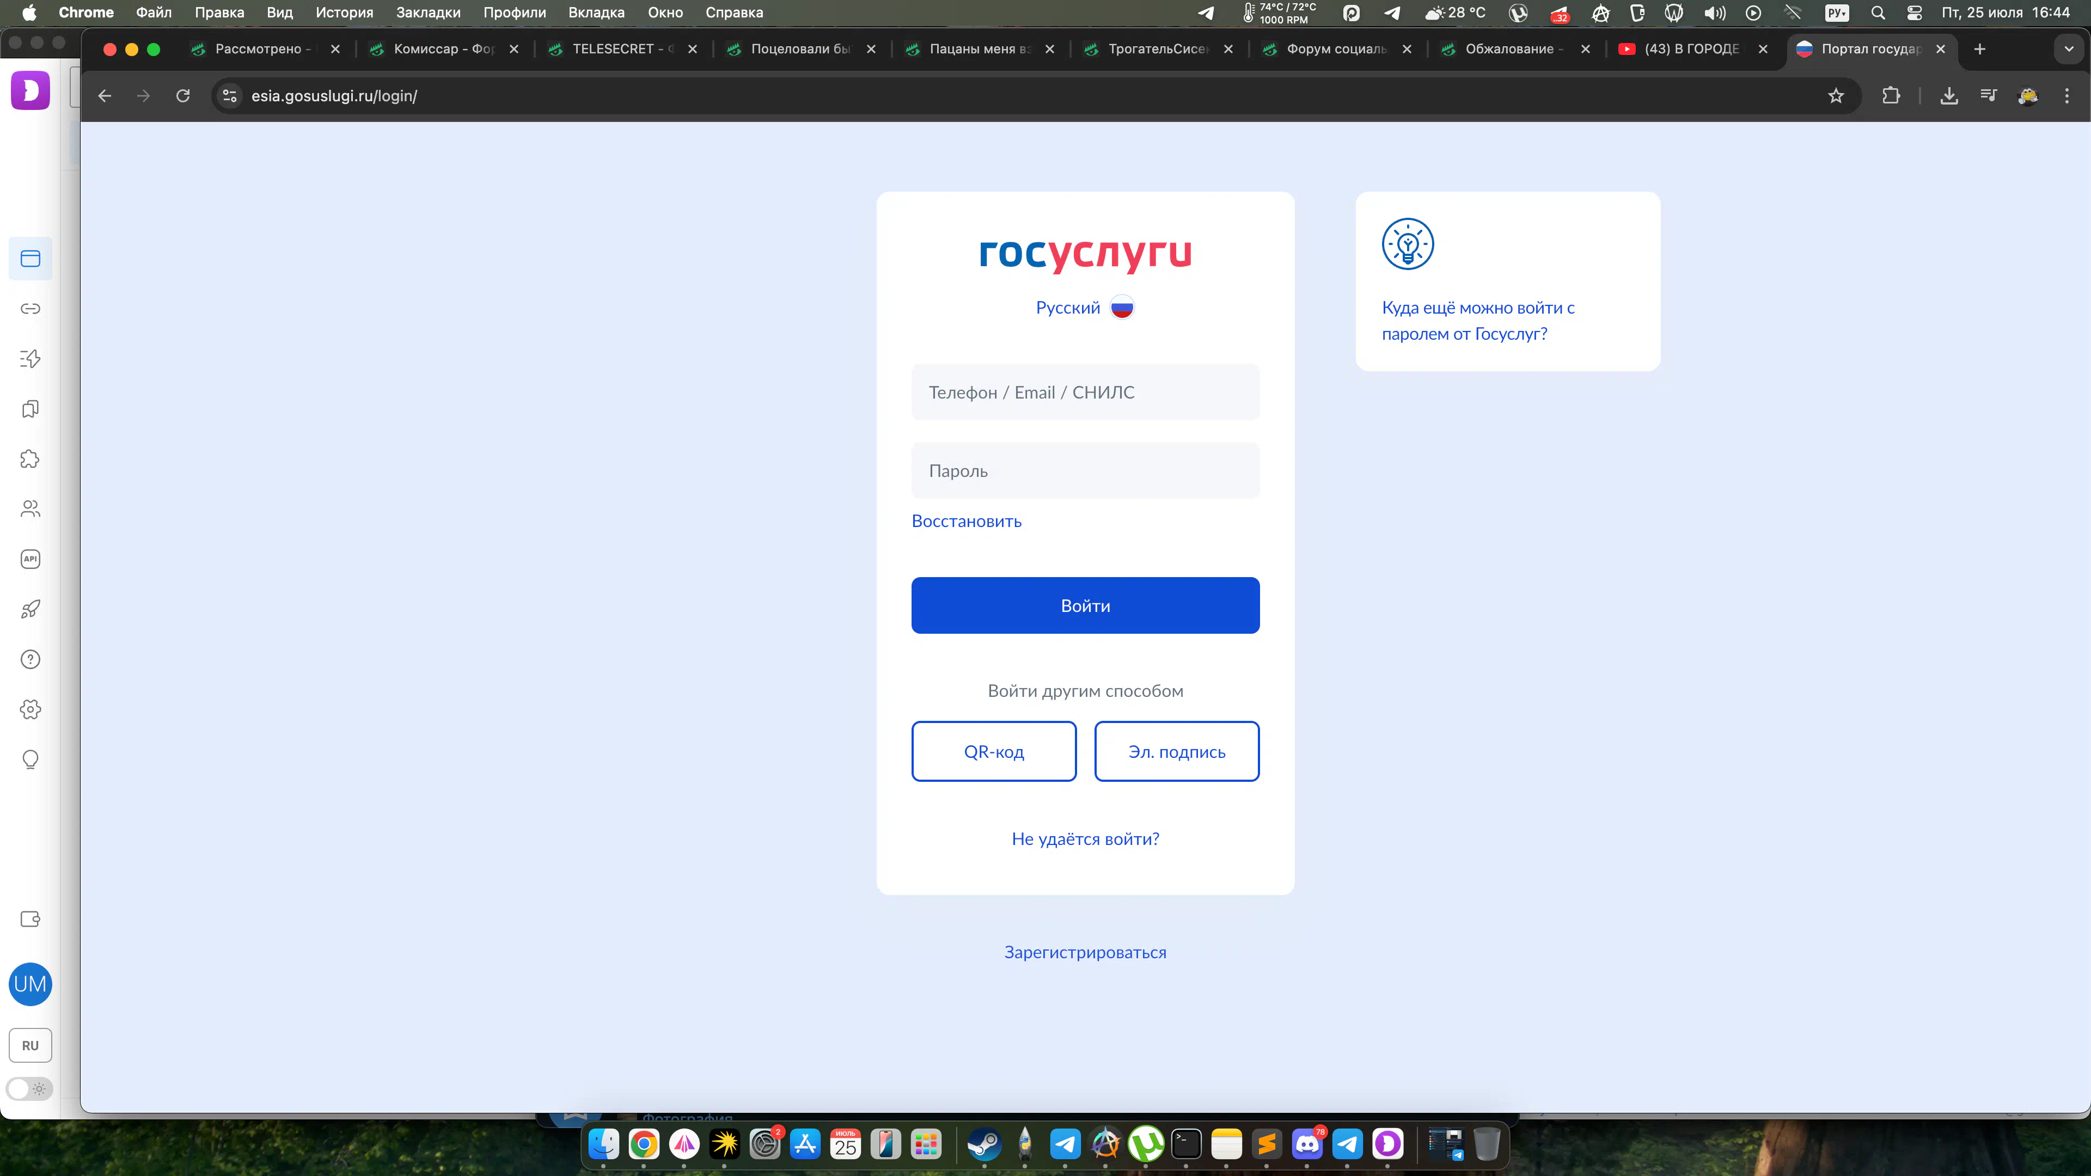Open a new tab with plus button
This screenshot has height=1176, width=2091.
click(x=1980, y=48)
